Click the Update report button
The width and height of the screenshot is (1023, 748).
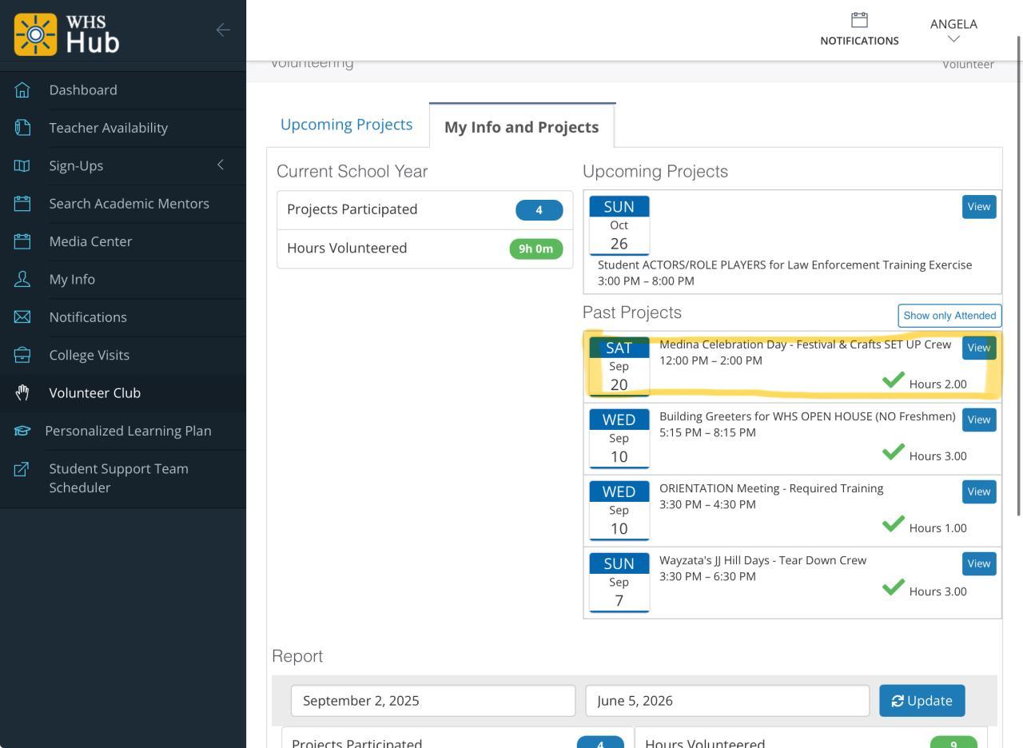pos(921,701)
